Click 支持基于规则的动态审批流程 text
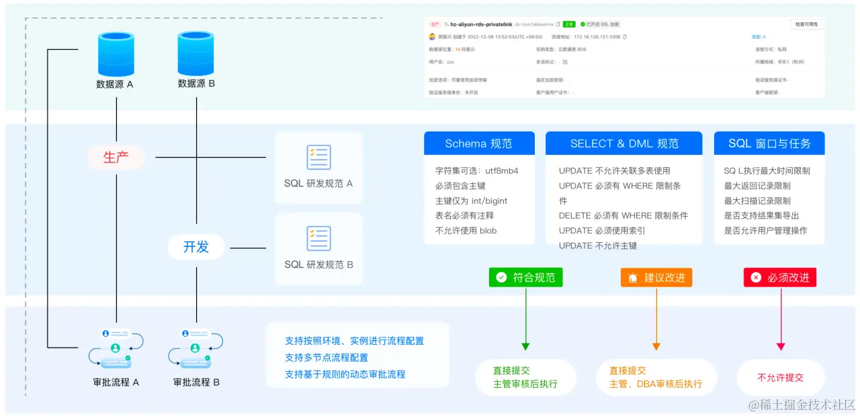Screen dimensions: 860x416 pyautogui.click(x=345, y=374)
